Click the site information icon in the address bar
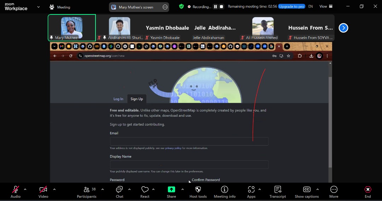 [x=80, y=56]
